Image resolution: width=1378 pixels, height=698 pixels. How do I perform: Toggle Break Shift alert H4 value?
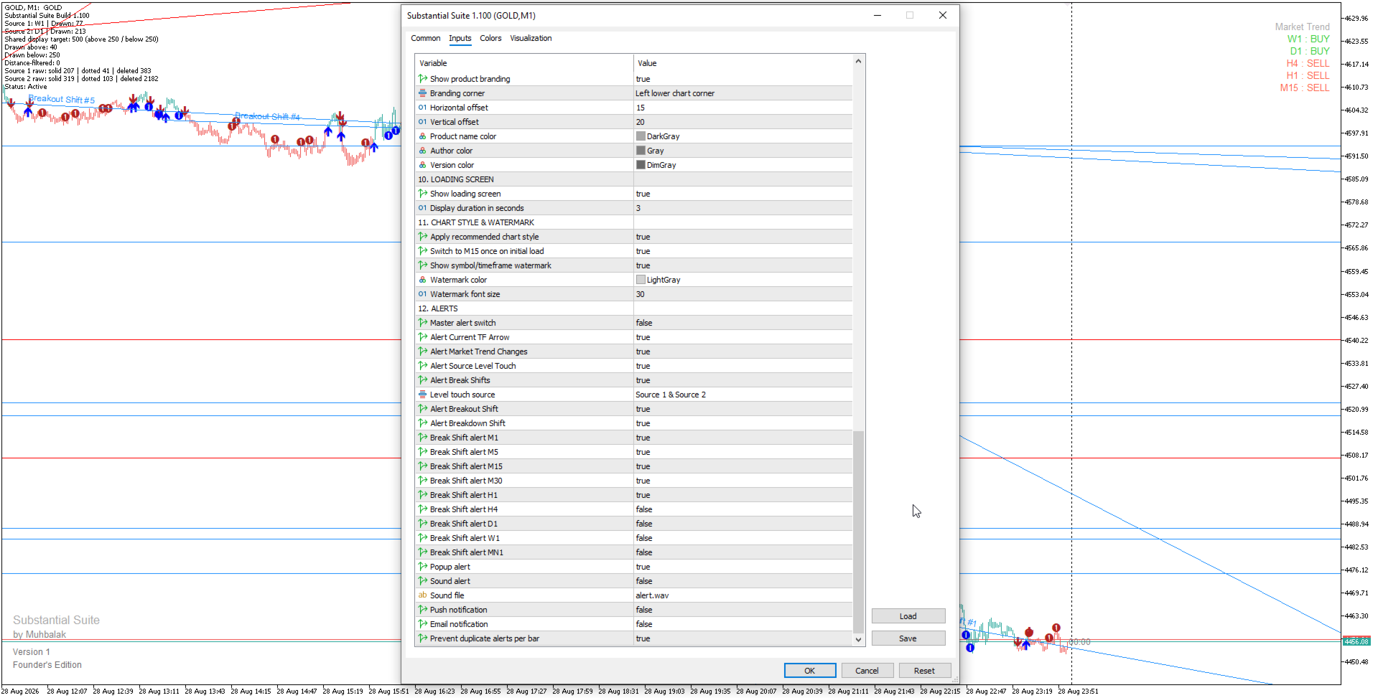point(742,509)
